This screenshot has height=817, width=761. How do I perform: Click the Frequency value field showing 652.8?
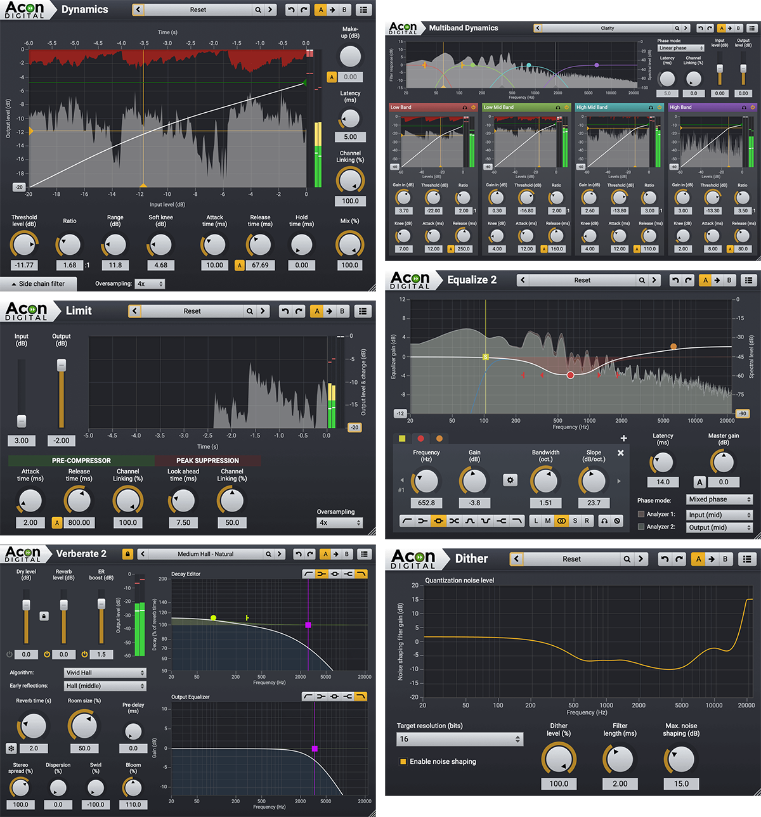(x=426, y=503)
